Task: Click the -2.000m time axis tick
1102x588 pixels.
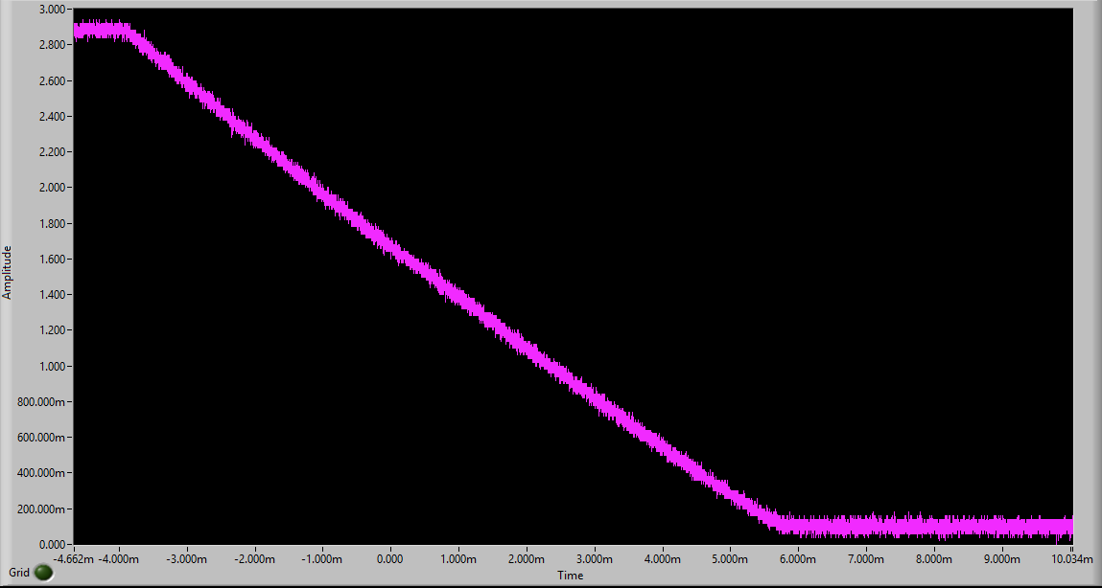Action: point(254,559)
